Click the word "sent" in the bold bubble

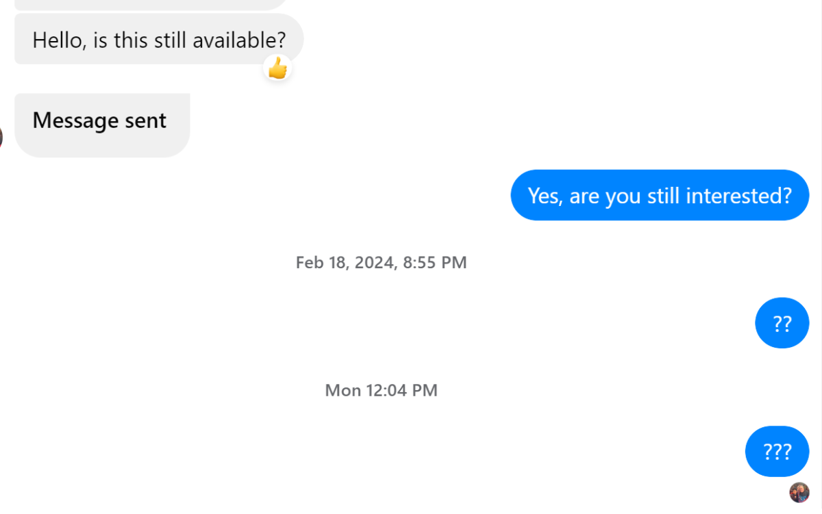[x=145, y=120]
